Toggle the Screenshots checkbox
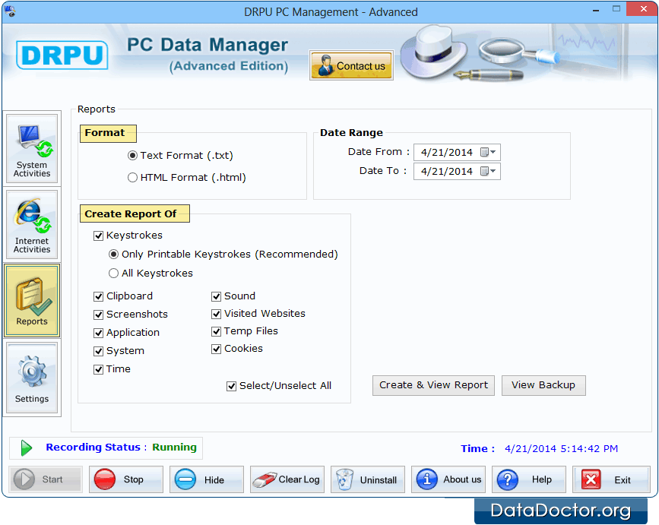Viewport: 659px width, 525px height. tap(98, 315)
